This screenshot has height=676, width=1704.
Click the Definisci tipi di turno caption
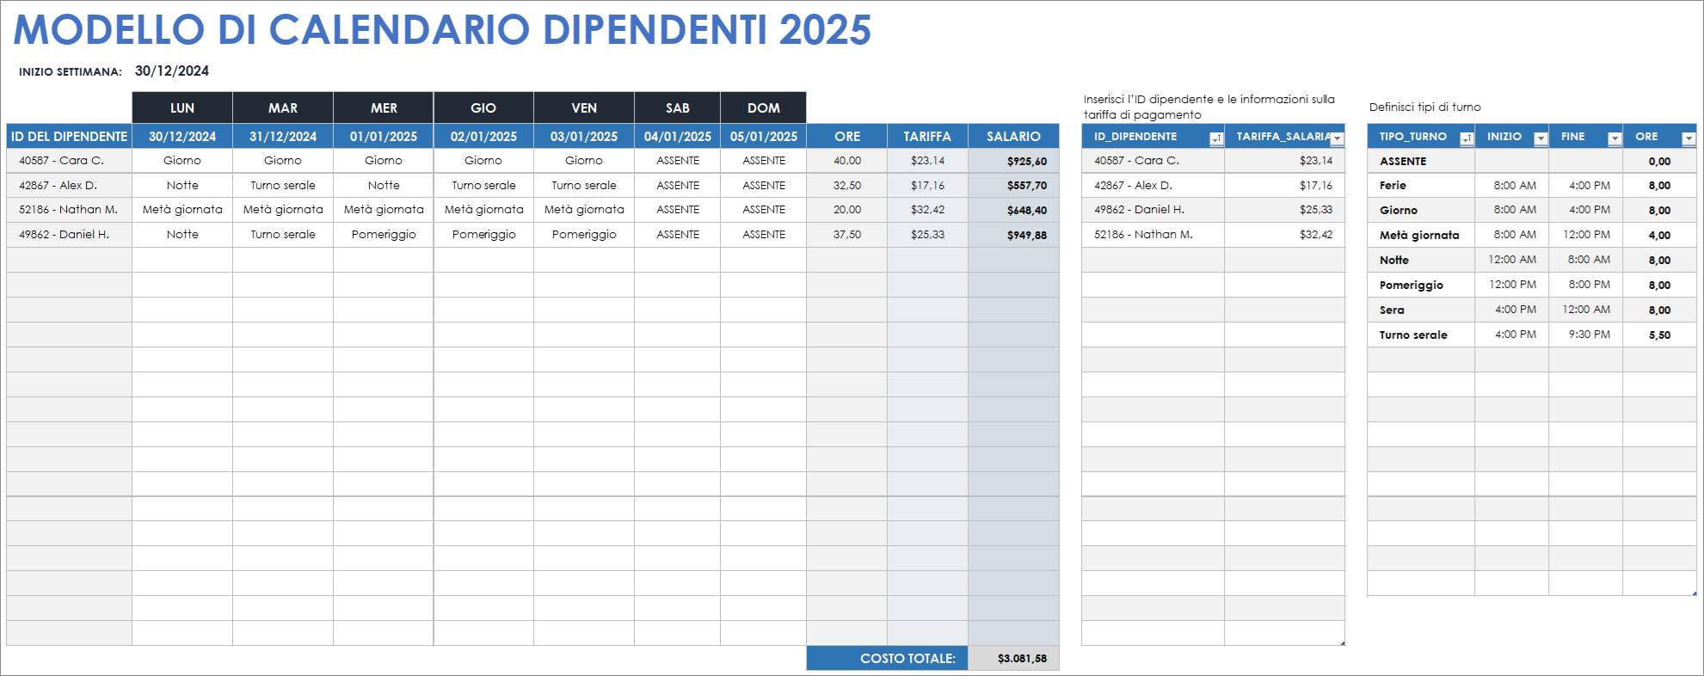(x=1425, y=108)
